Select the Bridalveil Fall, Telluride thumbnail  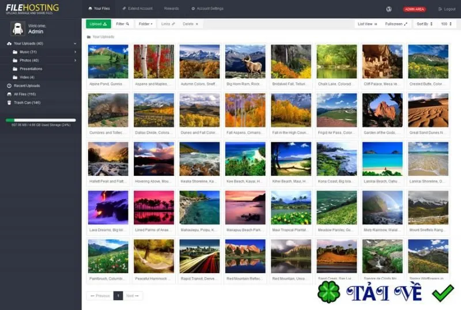coord(291,61)
